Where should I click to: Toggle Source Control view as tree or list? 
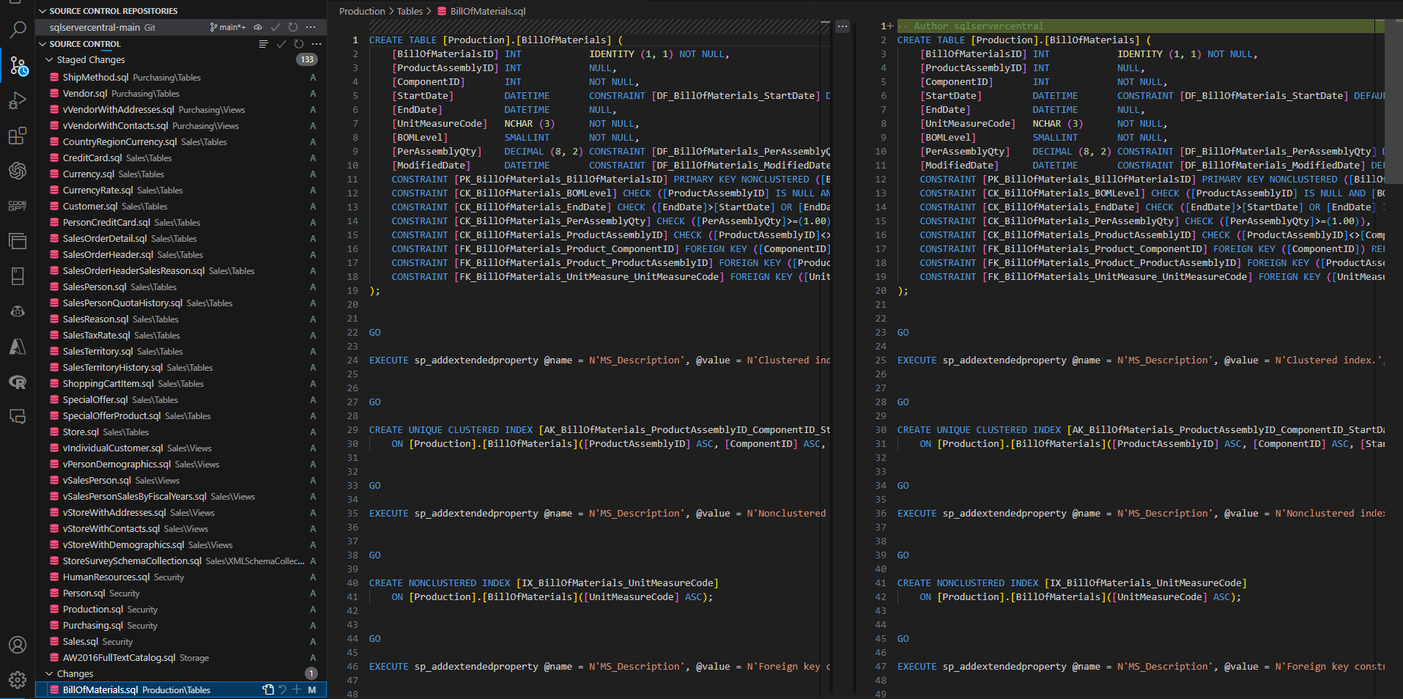coord(264,44)
